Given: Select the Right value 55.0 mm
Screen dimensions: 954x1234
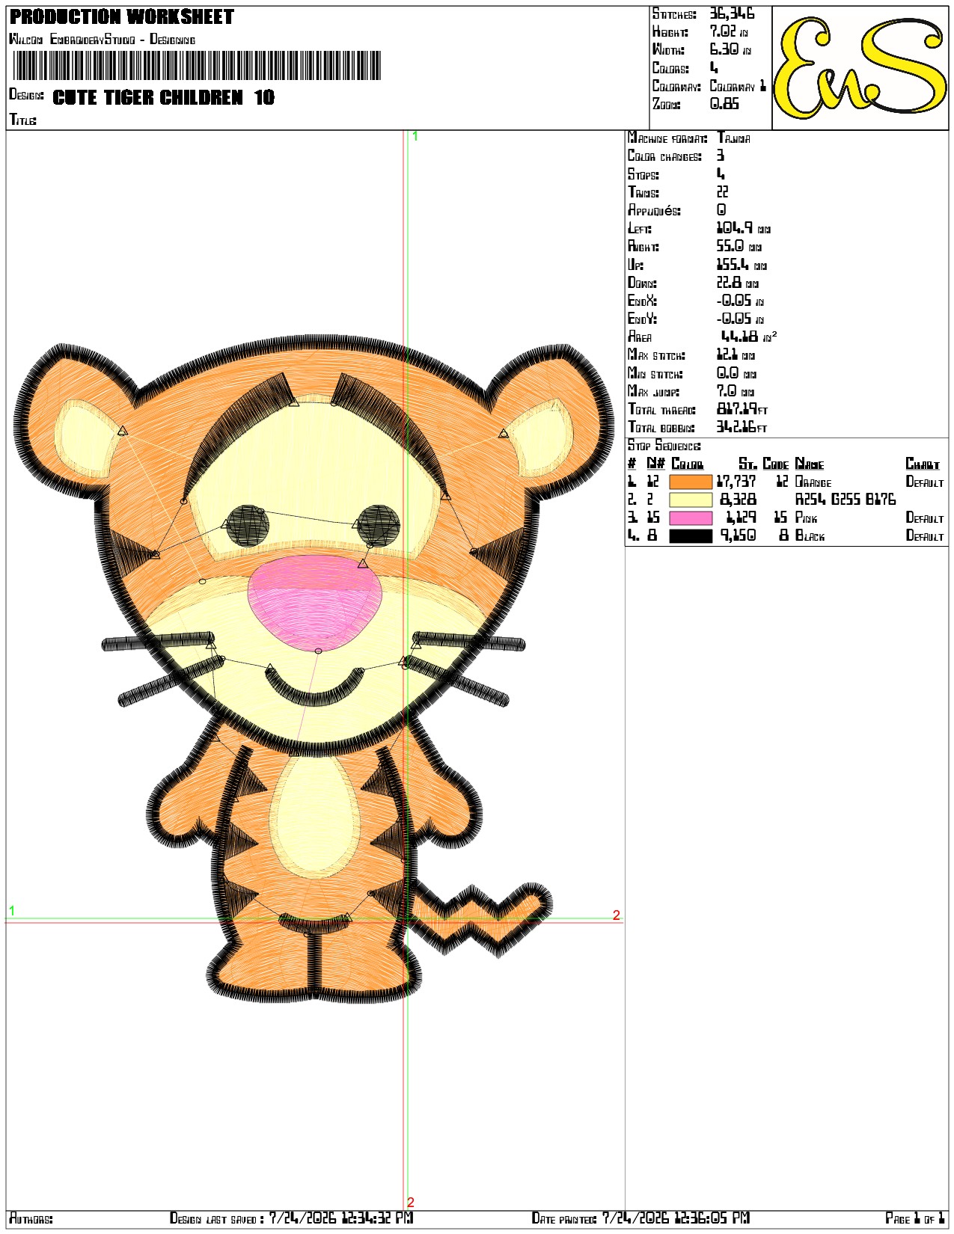Looking at the screenshot, I should click(739, 247).
